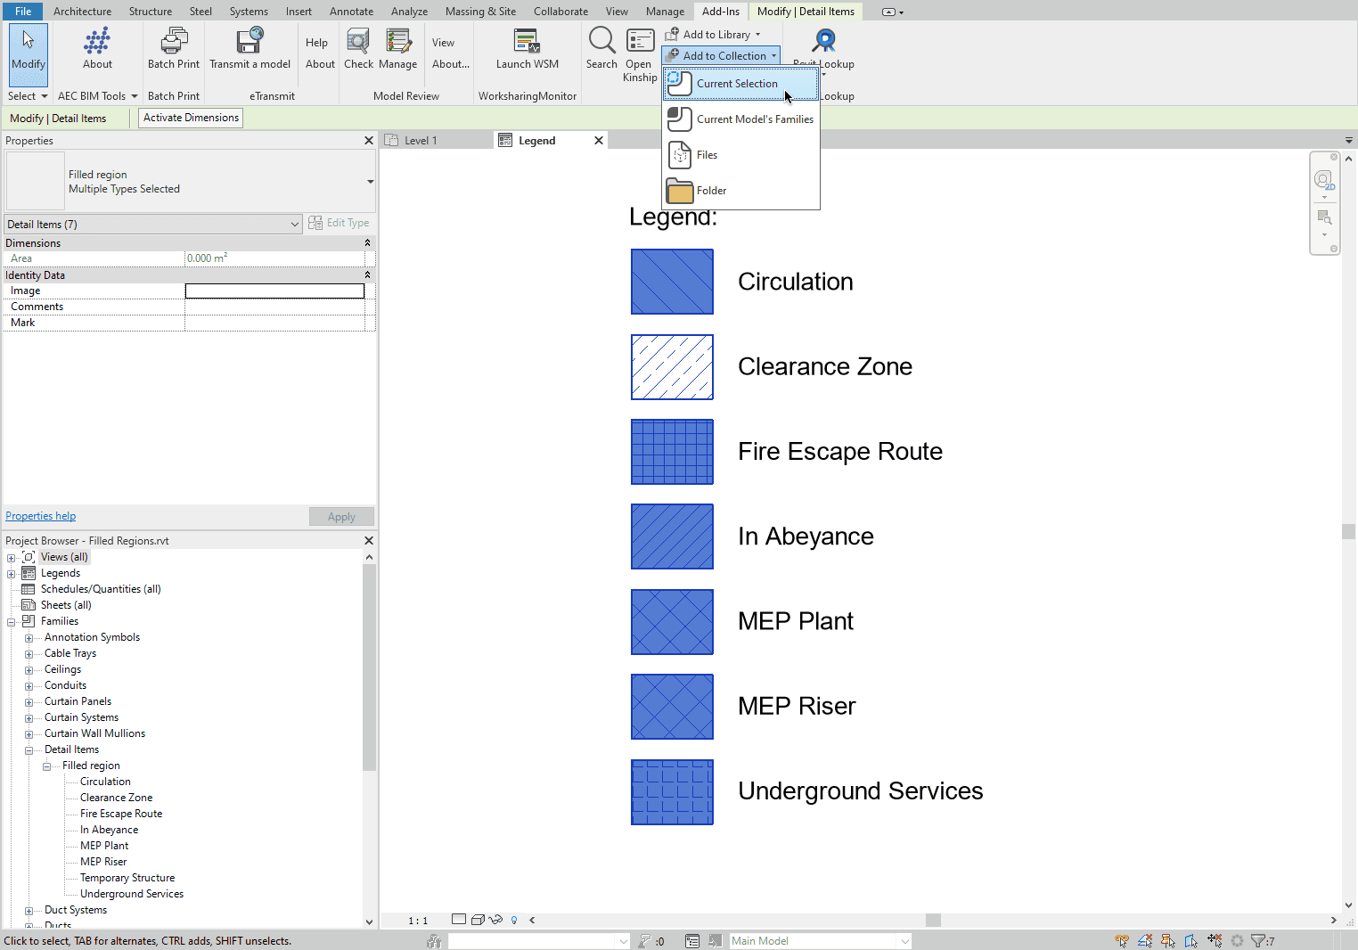Choose Current Model's Families from the menu

pos(755,119)
